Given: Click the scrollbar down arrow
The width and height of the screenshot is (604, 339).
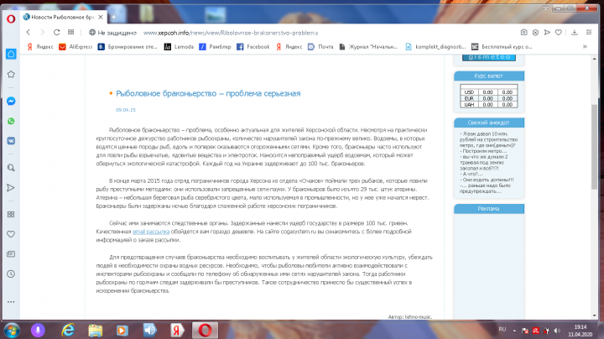Looking at the screenshot, I should (x=595, y=316).
